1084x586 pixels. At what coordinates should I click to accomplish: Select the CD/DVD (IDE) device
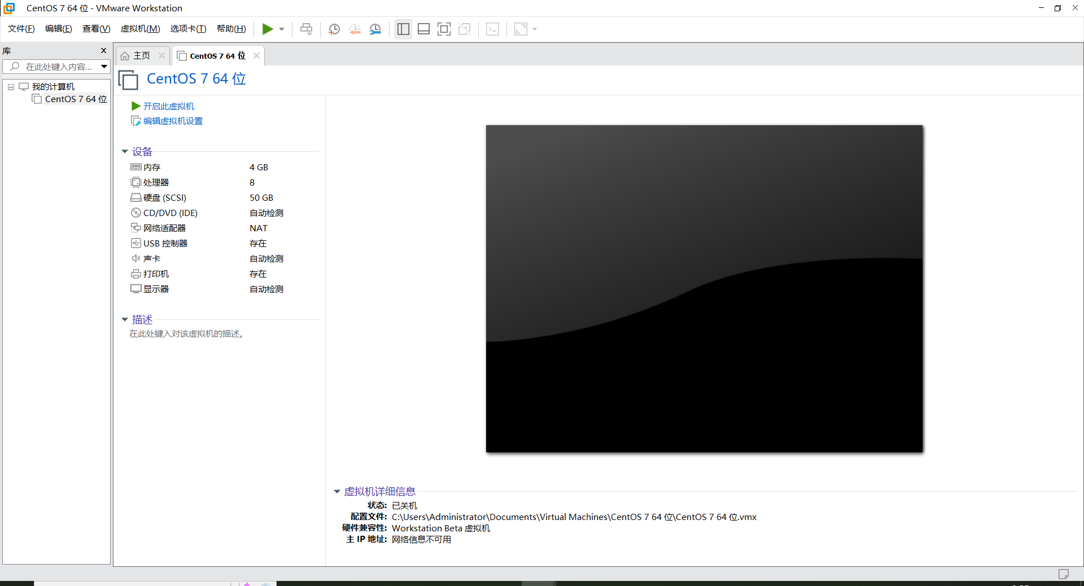click(x=170, y=213)
